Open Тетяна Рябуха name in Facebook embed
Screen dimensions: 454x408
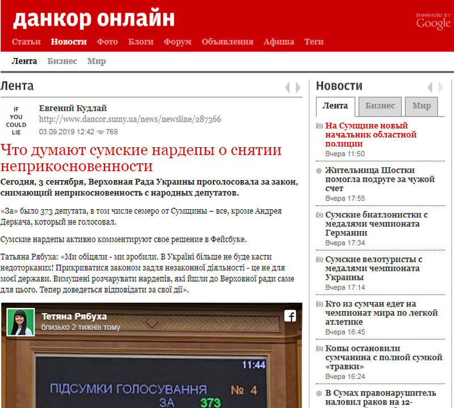click(x=74, y=317)
